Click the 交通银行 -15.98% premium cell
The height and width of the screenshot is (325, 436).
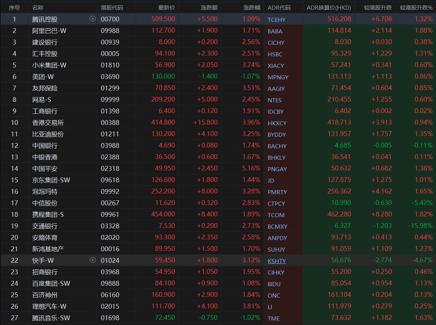click(420, 226)
